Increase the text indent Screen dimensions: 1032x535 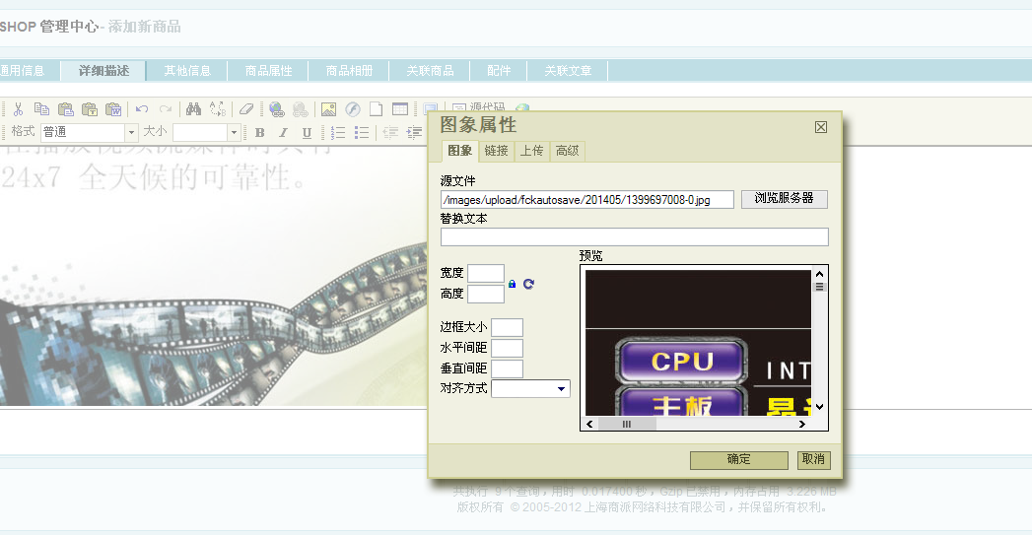pyautogui.click(x=414, y=133)
